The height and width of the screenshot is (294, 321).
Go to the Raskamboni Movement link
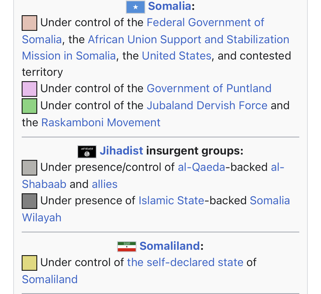point(101,123)
